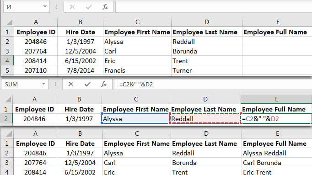Click blue-outlined Alyssa cell in middle sheet
The height and width of the screenshot is (175, 312).
coord(136,119)
